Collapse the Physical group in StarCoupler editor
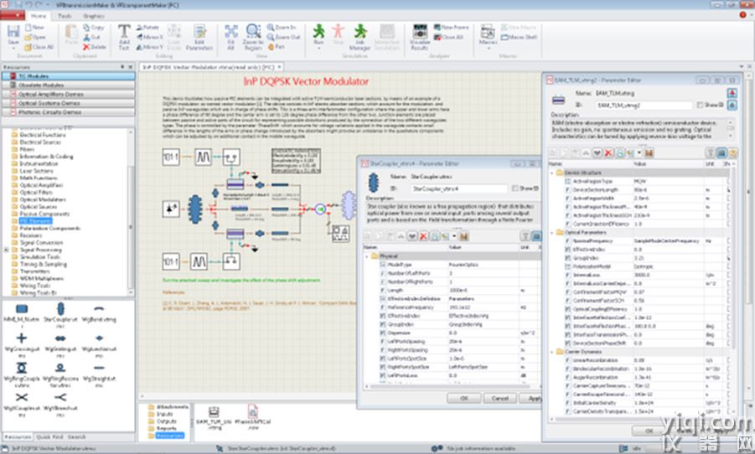755x454 pixels. coord(366,256)
